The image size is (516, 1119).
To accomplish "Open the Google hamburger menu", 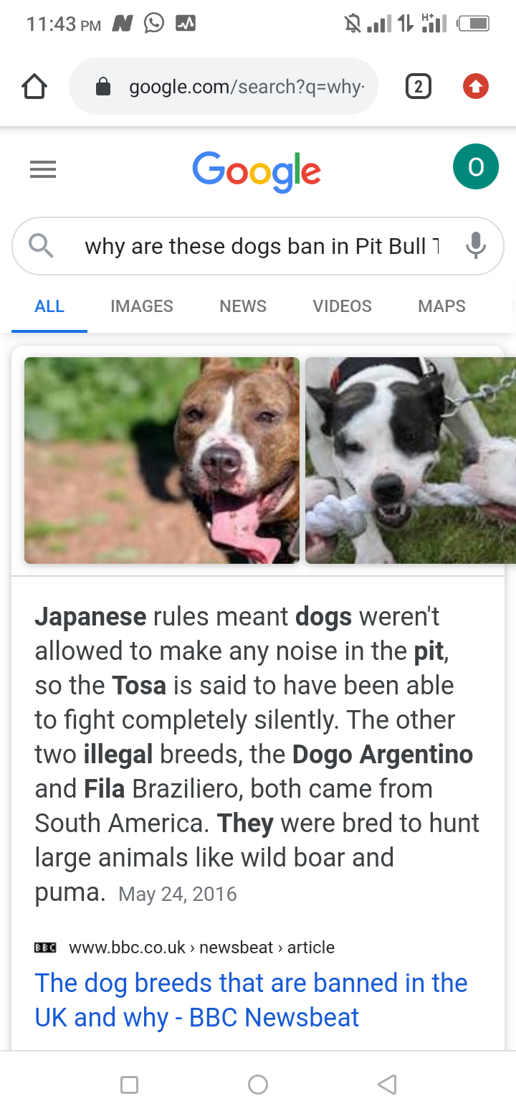I will [x=43, y=169].
